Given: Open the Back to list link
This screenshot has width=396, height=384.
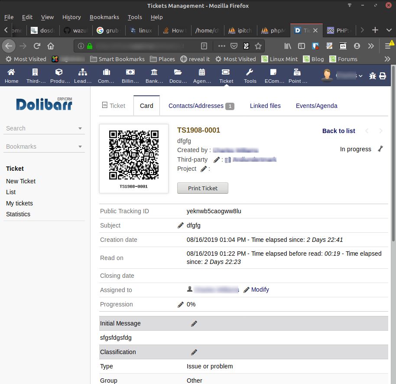Looking at the screenshot, I should tap(338, 130).
